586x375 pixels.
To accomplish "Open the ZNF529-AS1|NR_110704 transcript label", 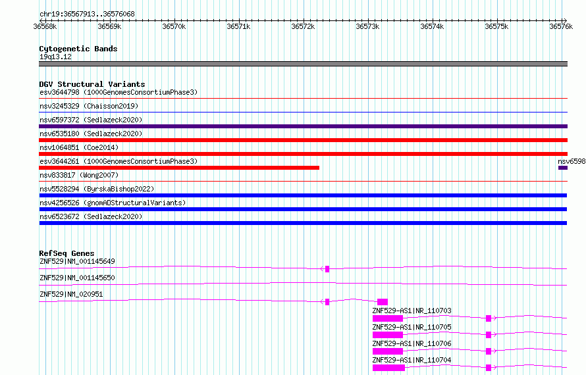I will click(412, 360).
